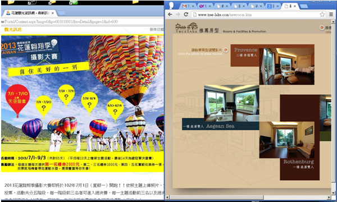This screenshot has height=202, width=337.
Task: Click the yellow 7/31-8/9 question balloon
Action: point(89,103)
